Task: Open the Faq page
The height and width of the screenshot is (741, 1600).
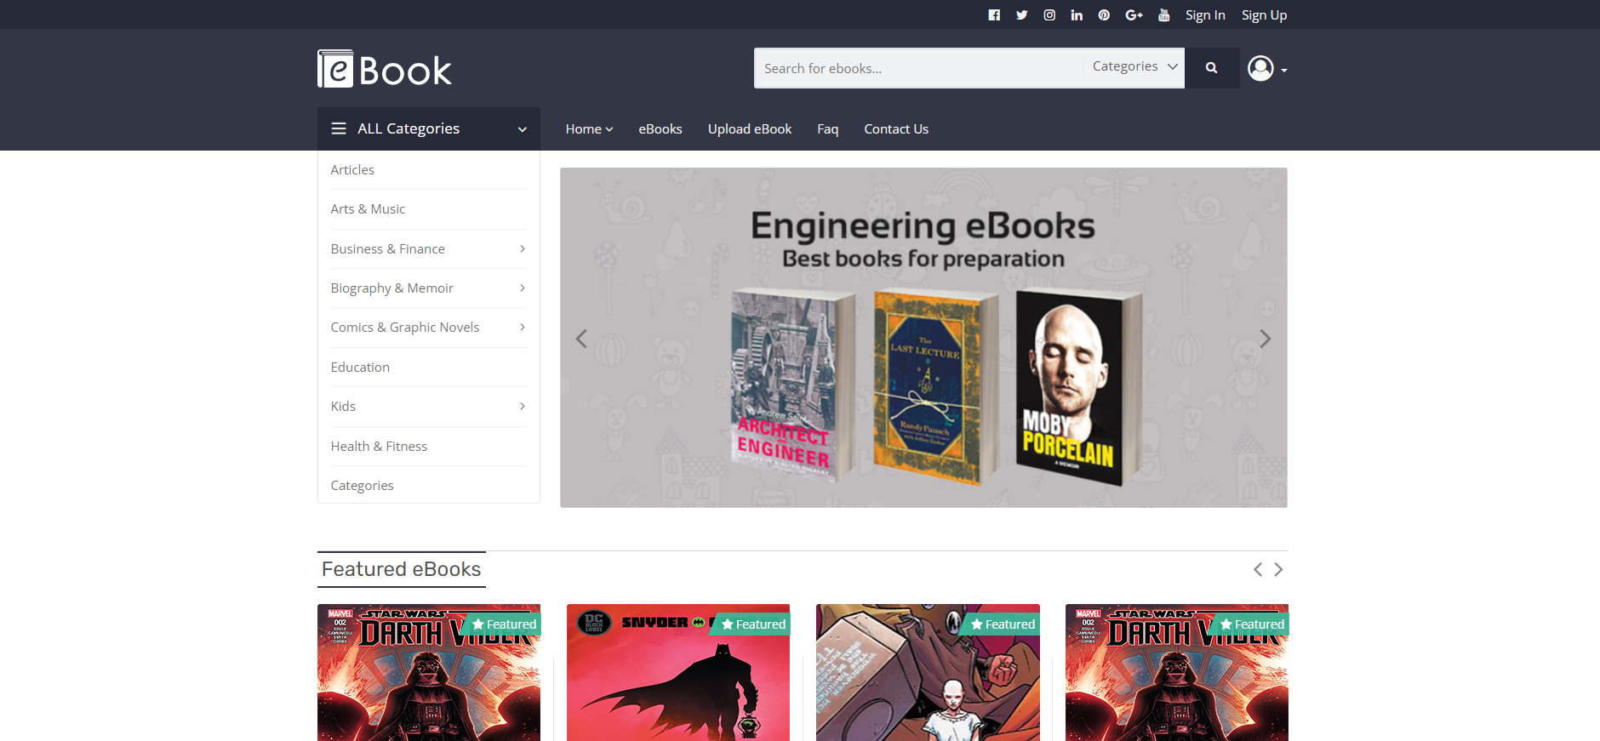Action: pos(828,129)
